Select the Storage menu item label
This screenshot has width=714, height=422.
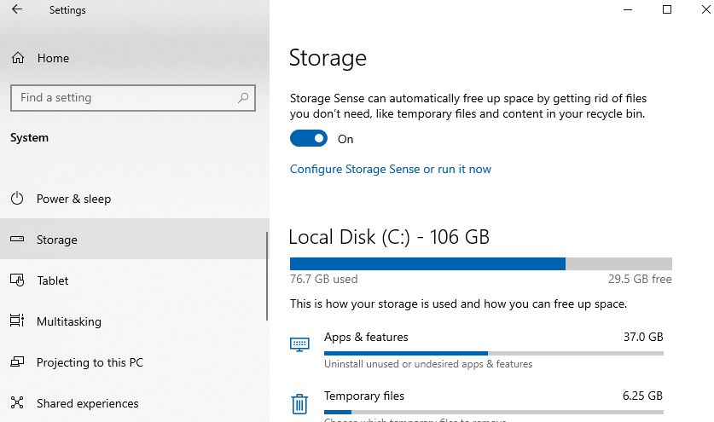(x=57, y=240)
